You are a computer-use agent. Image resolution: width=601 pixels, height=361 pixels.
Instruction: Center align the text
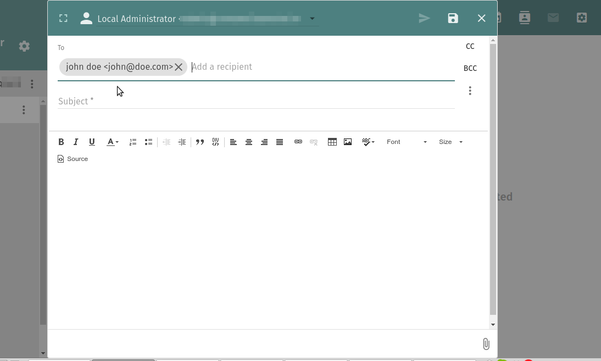[249, 142]
